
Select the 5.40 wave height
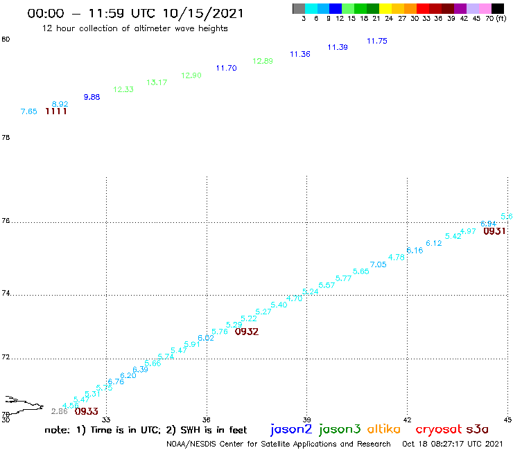[279, 305]
